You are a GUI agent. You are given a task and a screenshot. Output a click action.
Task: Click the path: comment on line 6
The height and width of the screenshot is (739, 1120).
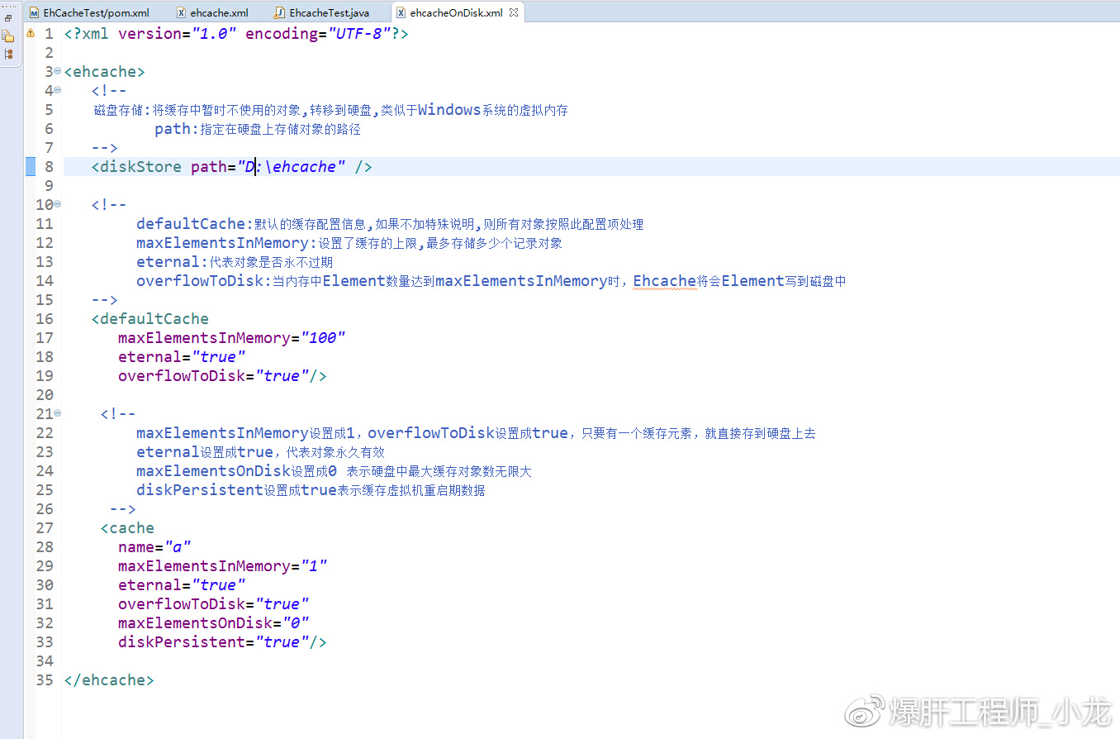[258, 129]
